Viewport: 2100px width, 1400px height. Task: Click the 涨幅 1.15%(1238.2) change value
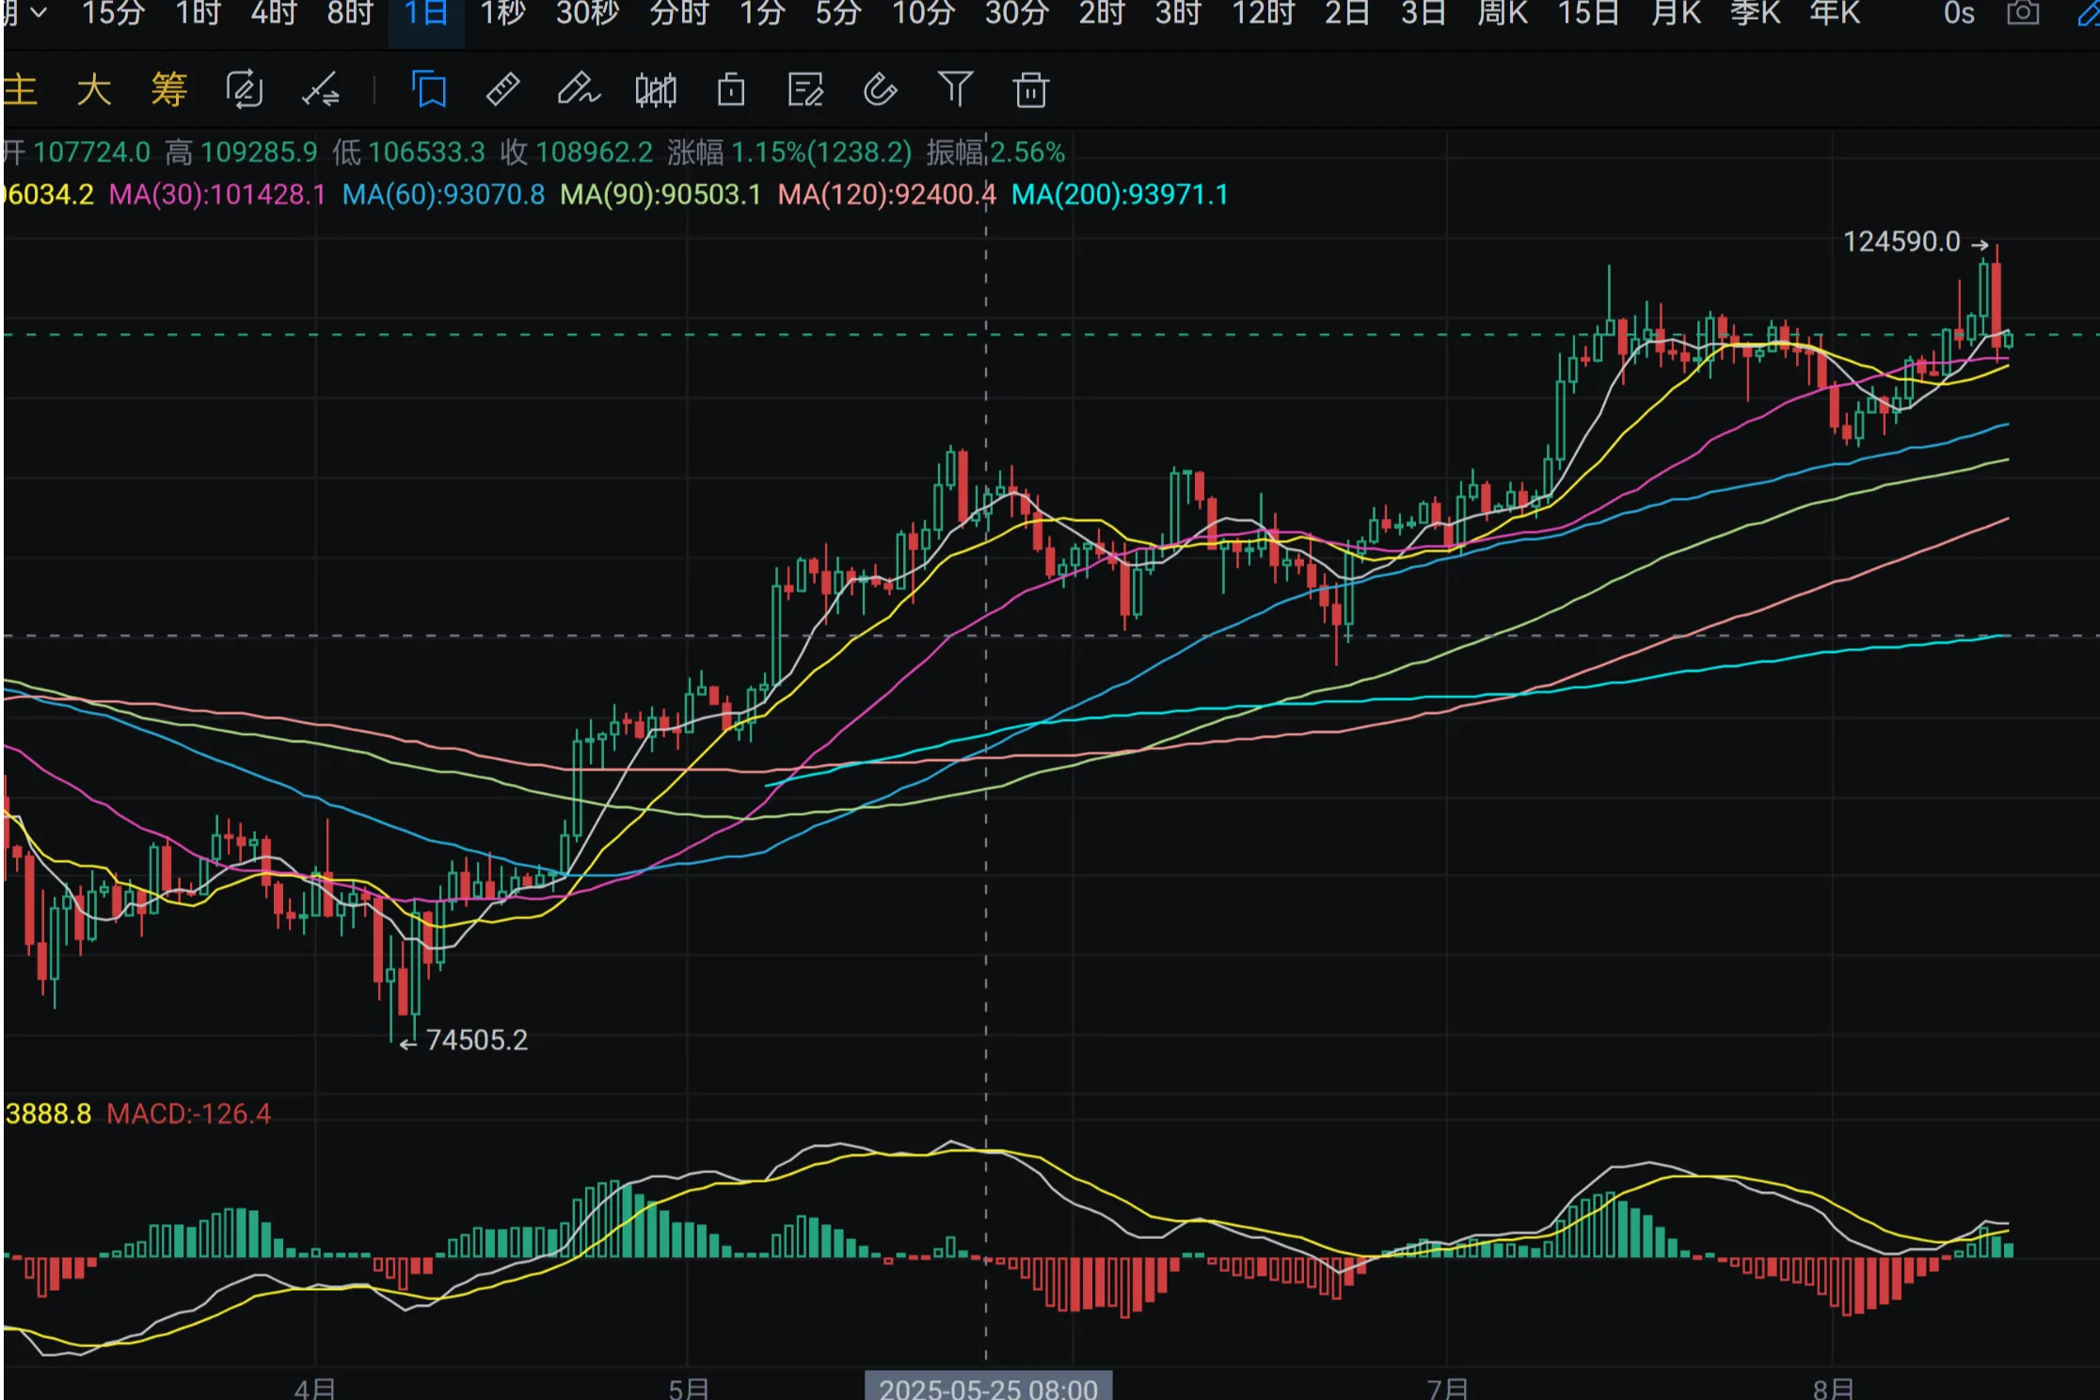tap(789, 152)
